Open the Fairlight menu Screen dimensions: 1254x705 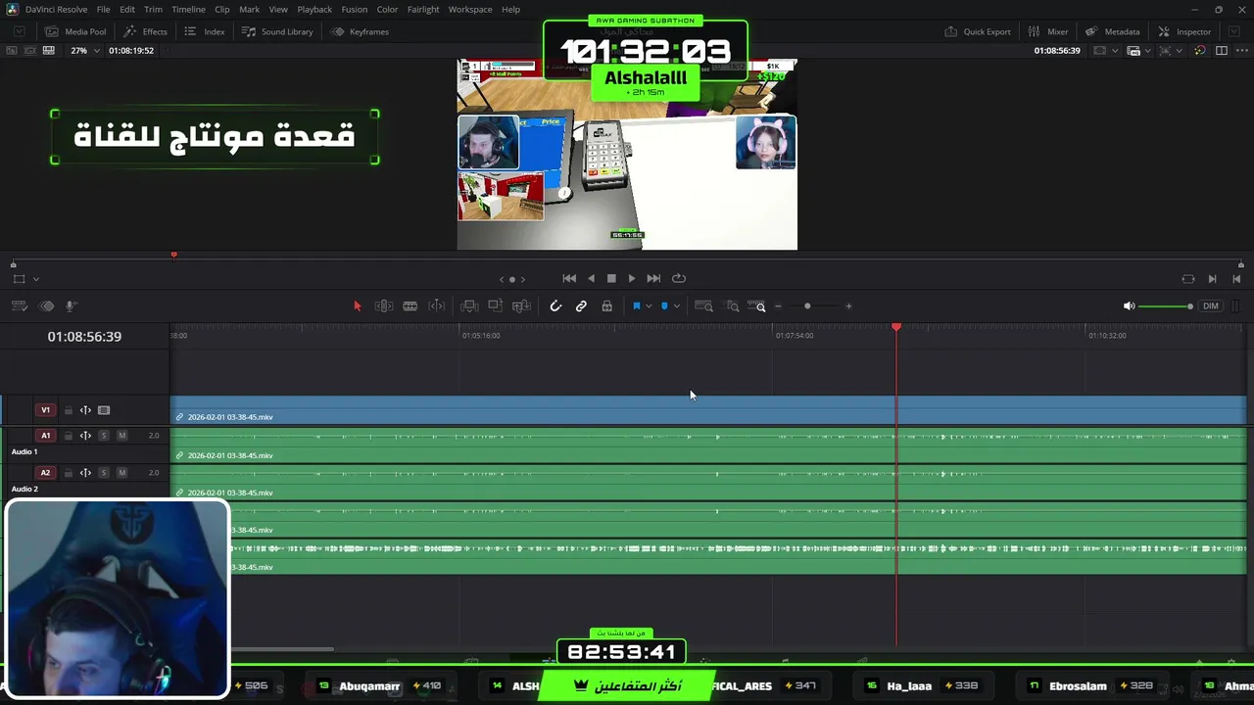(x=423, y=9)
